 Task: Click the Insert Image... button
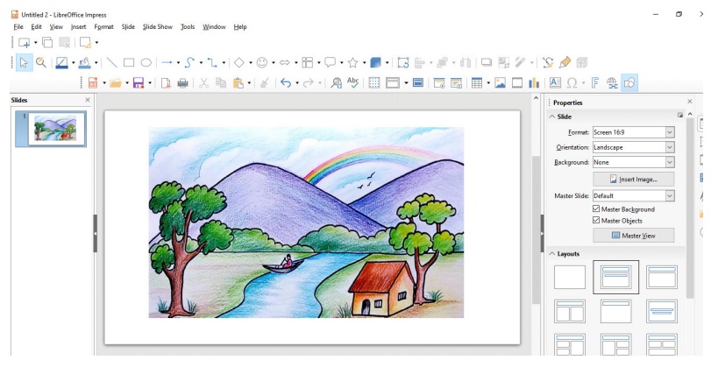[x=634, y=180]
